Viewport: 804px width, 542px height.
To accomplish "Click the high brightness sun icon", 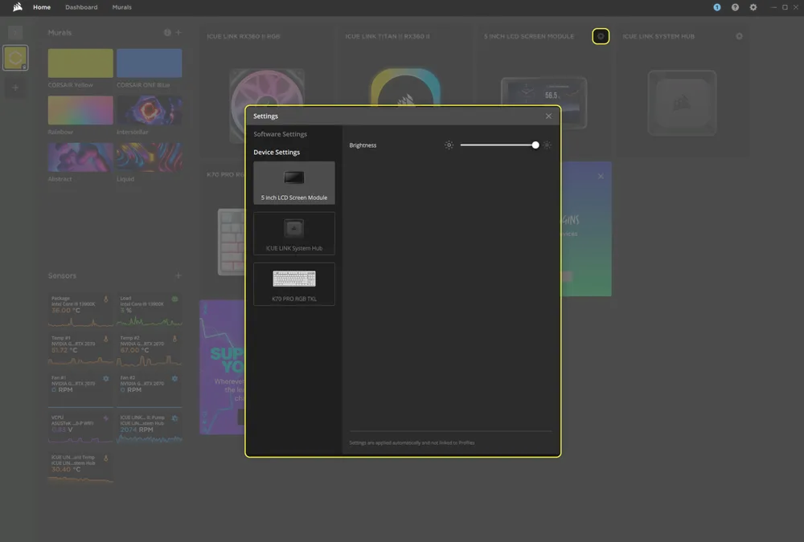I will pyautogui.click(x=547, y=145).
